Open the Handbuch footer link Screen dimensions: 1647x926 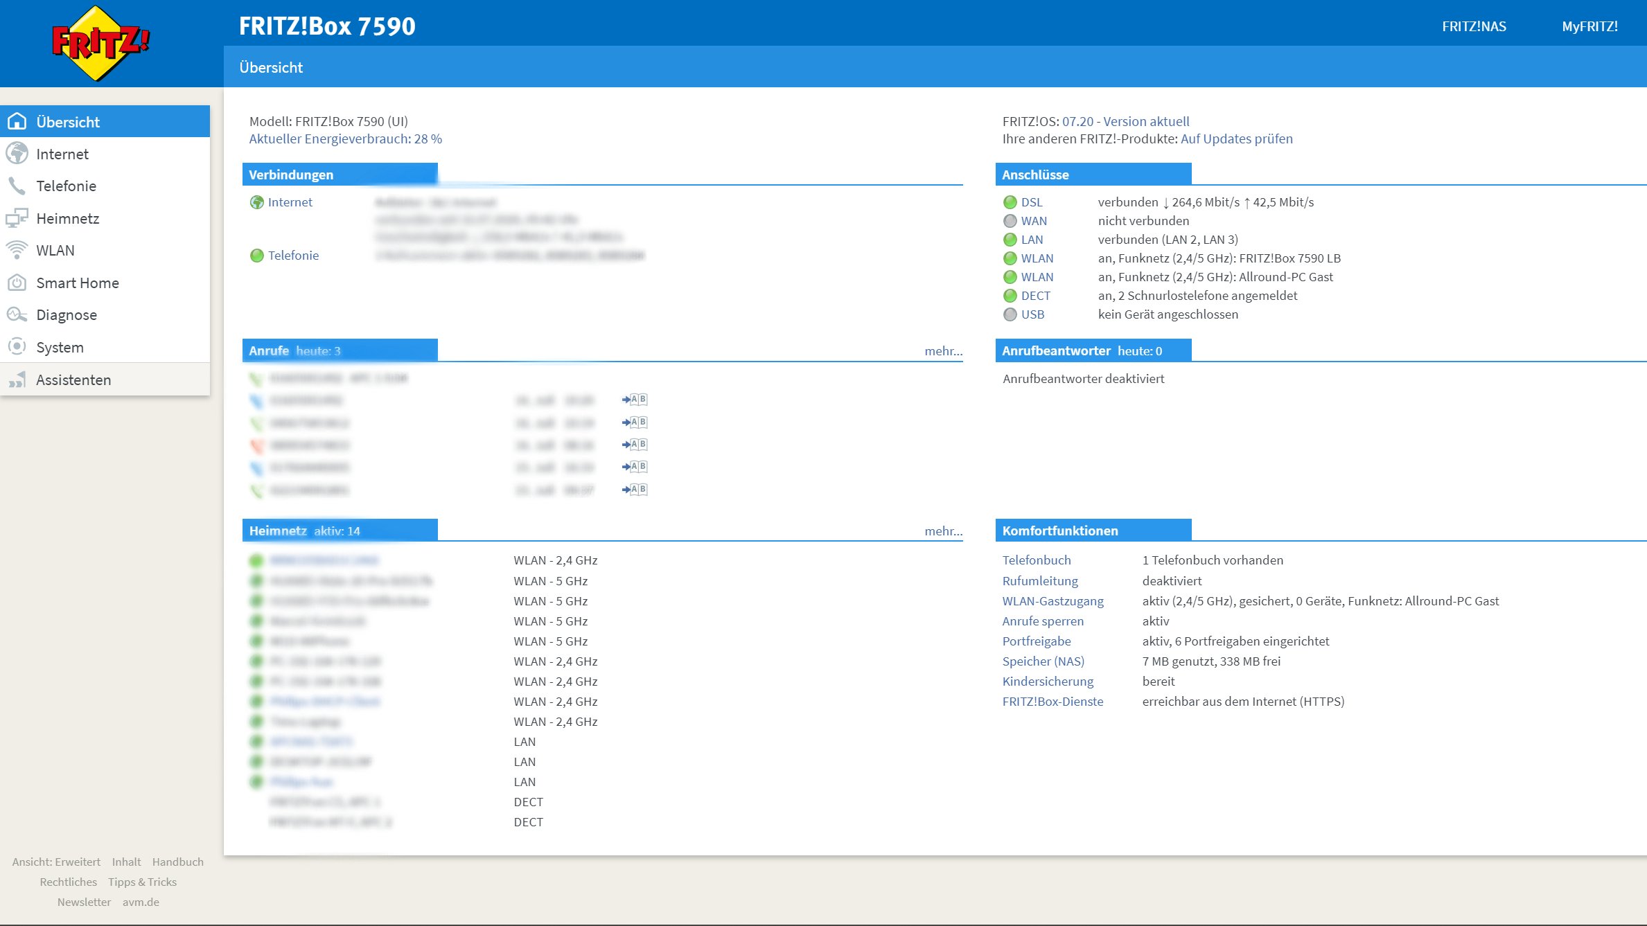point(178,862)
